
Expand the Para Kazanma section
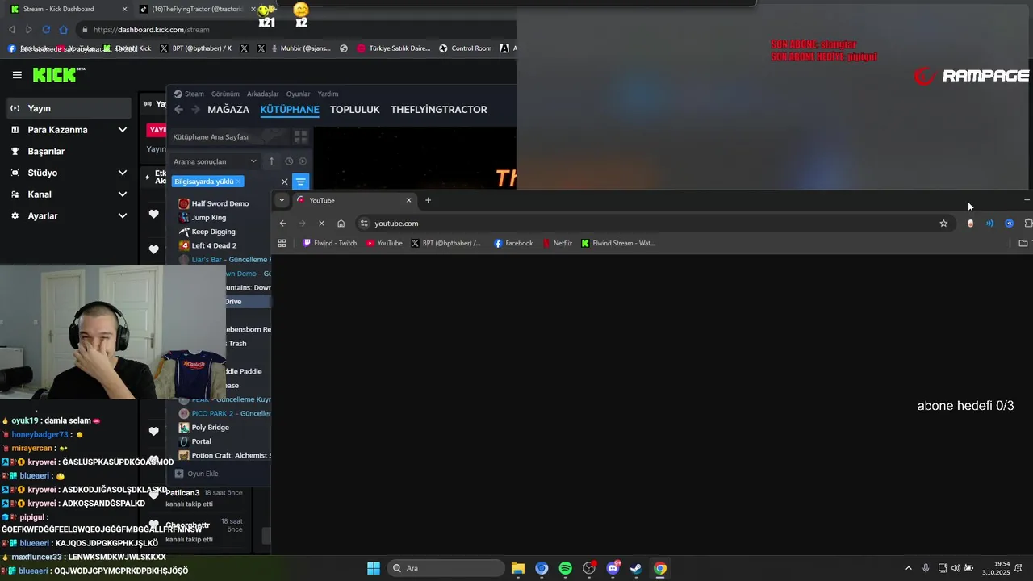122,130
